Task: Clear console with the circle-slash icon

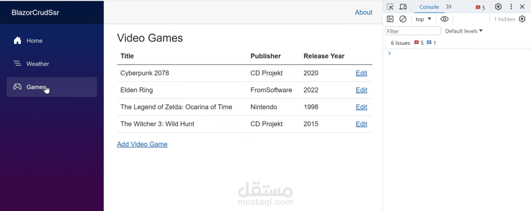Action: 403,19
